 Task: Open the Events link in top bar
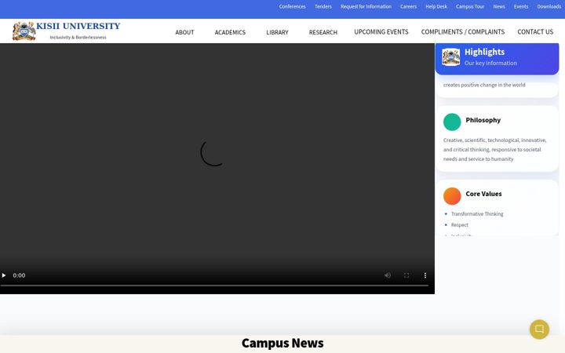coord(521,6)
